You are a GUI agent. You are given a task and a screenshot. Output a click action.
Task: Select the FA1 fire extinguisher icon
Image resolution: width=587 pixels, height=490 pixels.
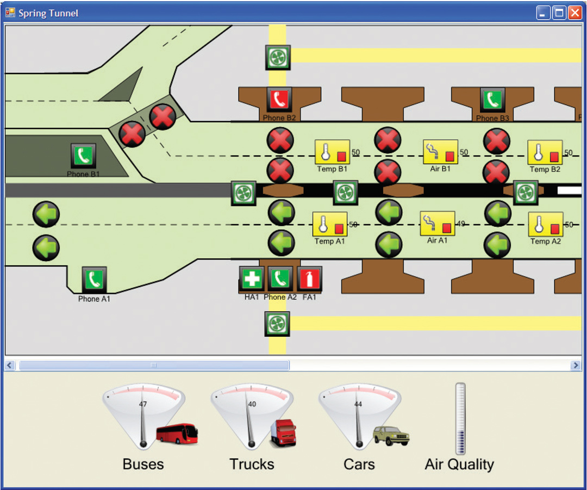click(x=309, y=280)
